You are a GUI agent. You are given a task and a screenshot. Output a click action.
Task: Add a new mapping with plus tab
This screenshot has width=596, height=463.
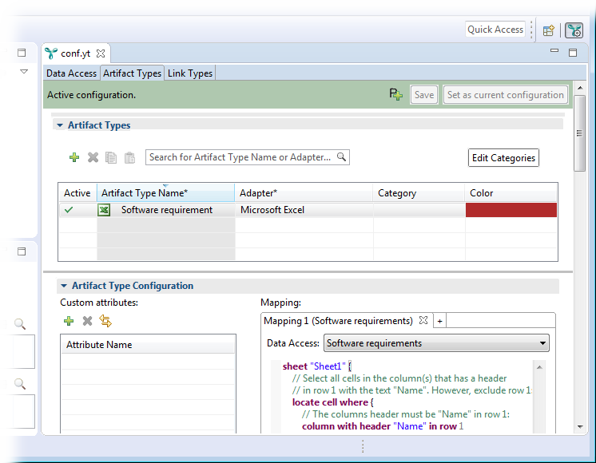[439, 322]
